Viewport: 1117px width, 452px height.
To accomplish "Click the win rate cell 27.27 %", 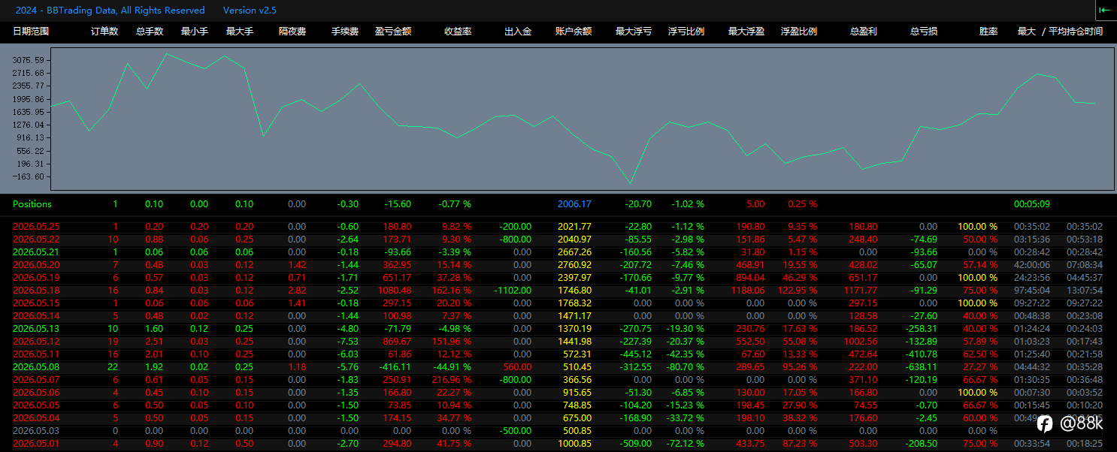I will coord(980,367).
